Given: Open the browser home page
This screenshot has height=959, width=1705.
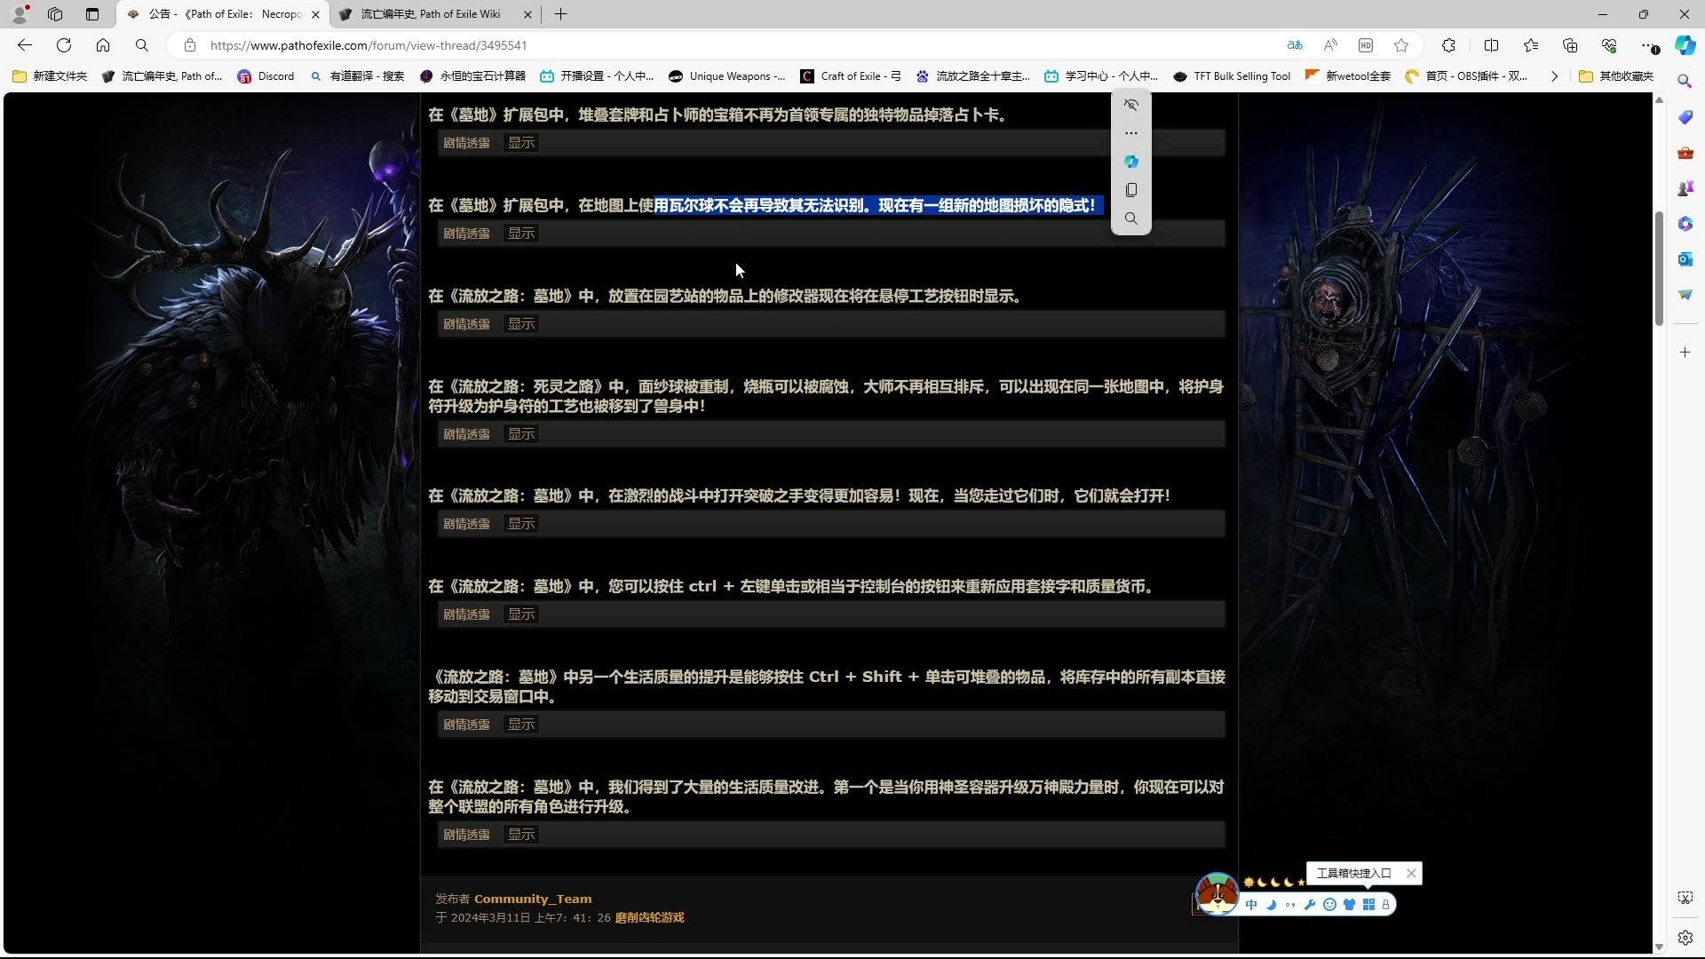Looking at the screenshot, I should pos(103,45).
